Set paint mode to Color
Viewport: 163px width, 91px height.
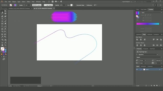coord(2,54)
